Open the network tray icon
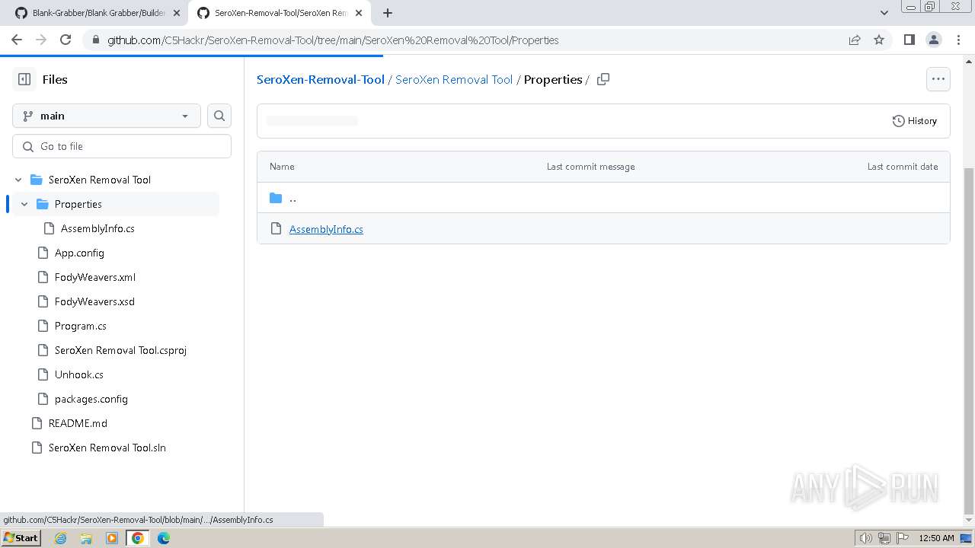The image size is (975, 548). pos(884,538)
